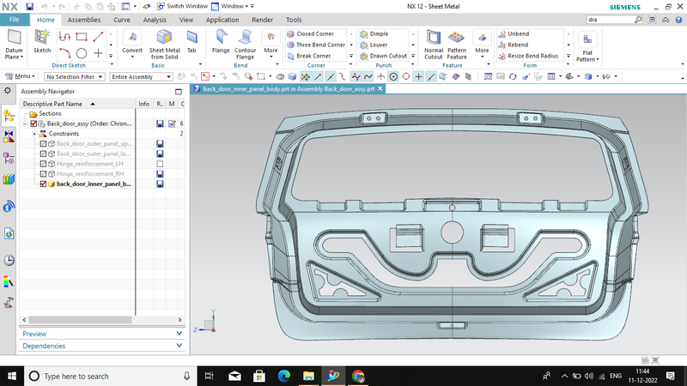Toggle Back_door_outer_panel_up checkbox
Screen dimensions: 687x386
[43, 143]
